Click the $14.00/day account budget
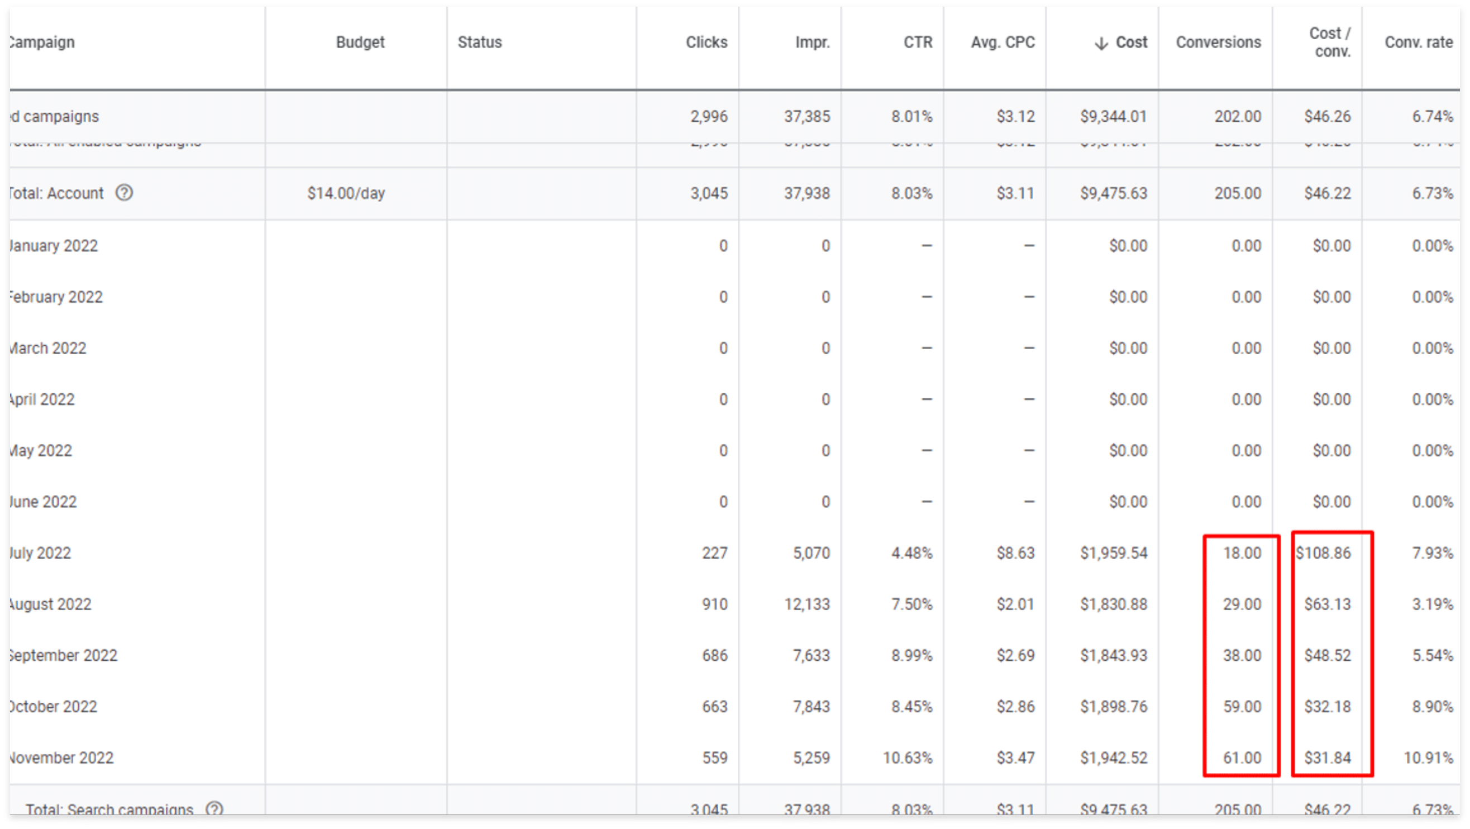The height and width of the screenshot is (829, 1470). click(x=346, y=193)
